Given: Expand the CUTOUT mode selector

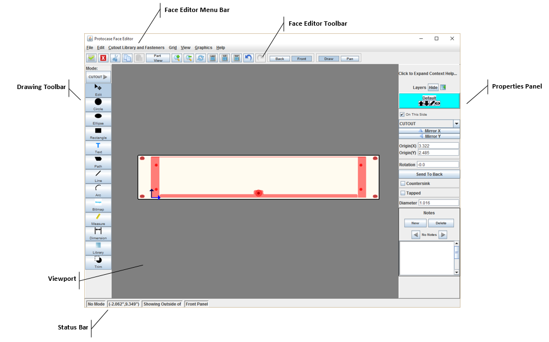Looking at the screenshot, I should tap(98, 77).
